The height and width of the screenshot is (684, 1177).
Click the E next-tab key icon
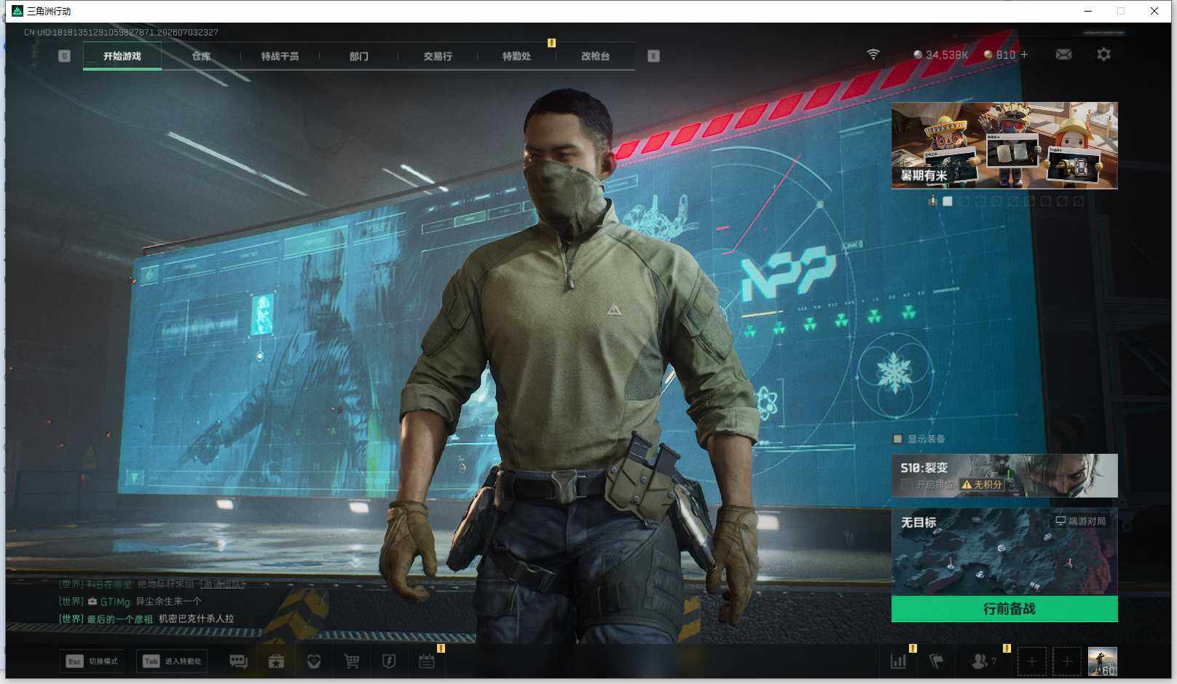pos(653,56)
